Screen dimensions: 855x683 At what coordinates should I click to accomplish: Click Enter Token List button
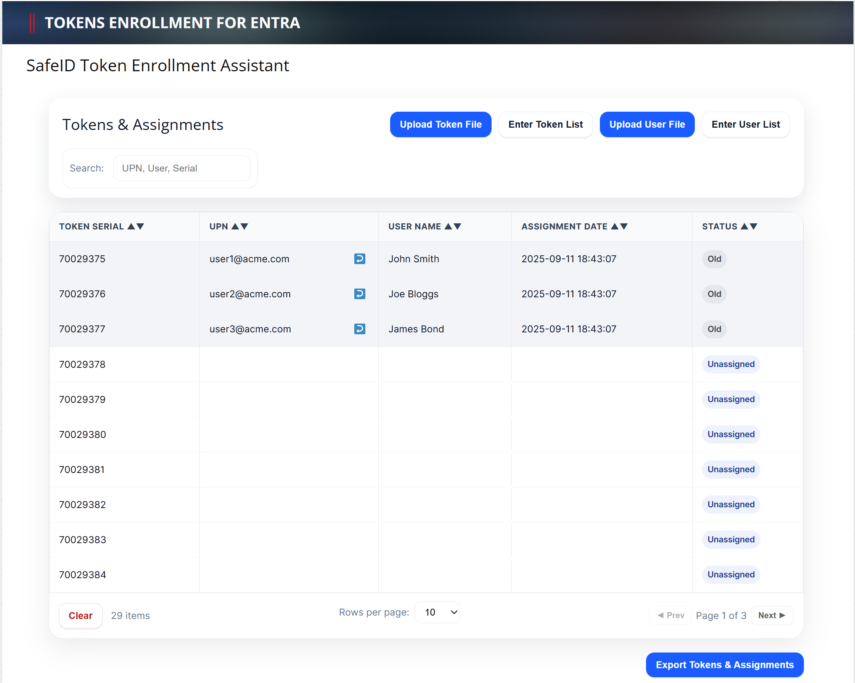545,125
